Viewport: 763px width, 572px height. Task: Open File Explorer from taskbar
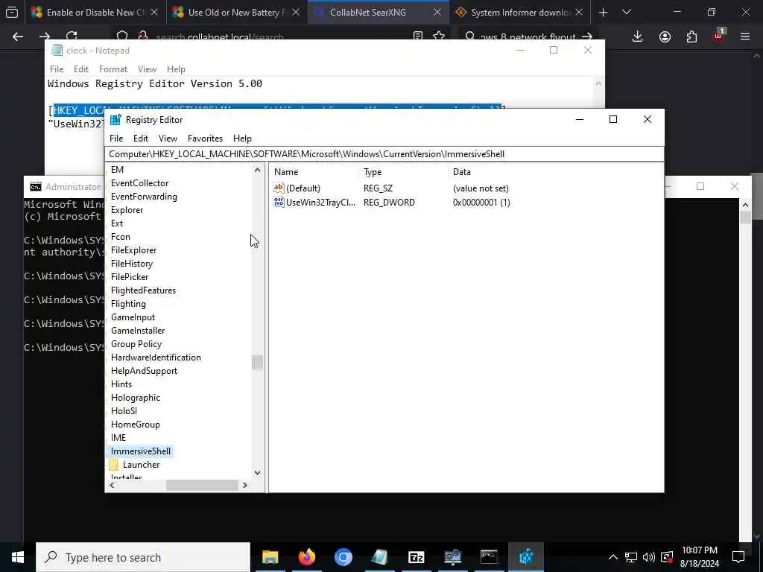270,557
